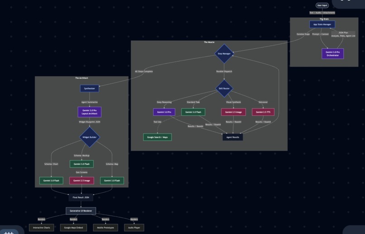Select the User Input node
The width and height of the screenshot is (365, 234).
pos(322,5)
